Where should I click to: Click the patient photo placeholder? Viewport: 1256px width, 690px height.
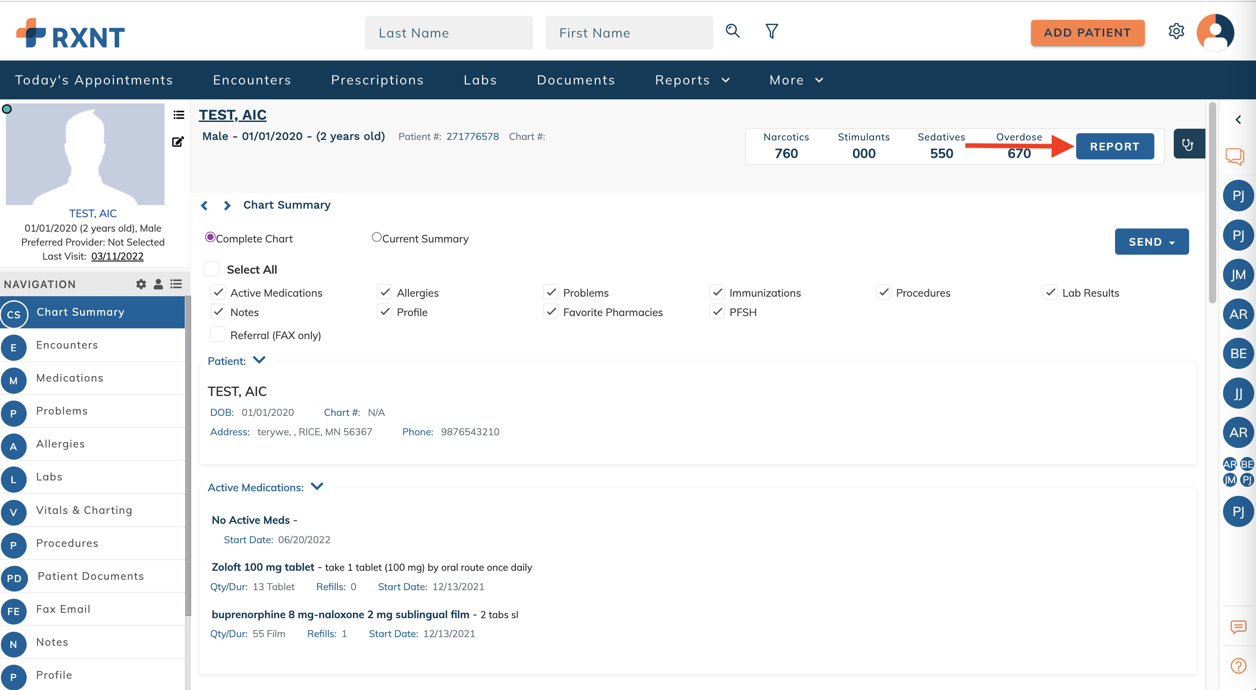click(85, 154)
